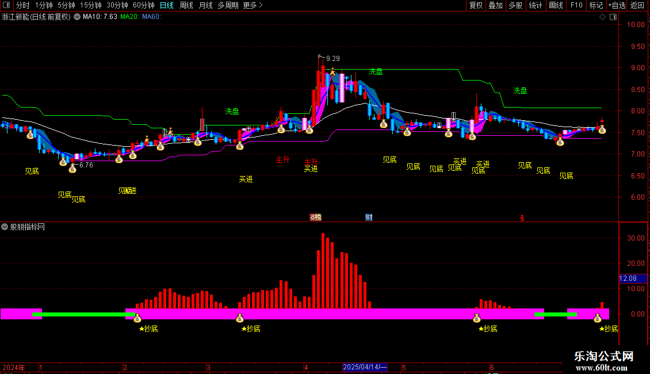Screen dimensions: 650x374
Task: Toggle the left sidebar panel icon
Action: [x=6, y=5]
